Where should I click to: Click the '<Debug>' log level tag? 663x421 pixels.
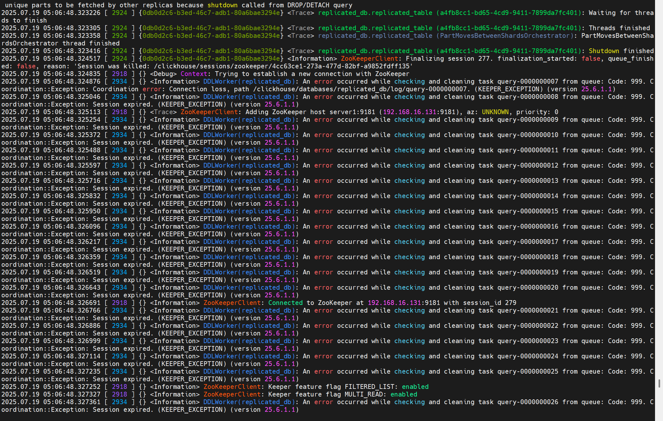click(163, 74)
